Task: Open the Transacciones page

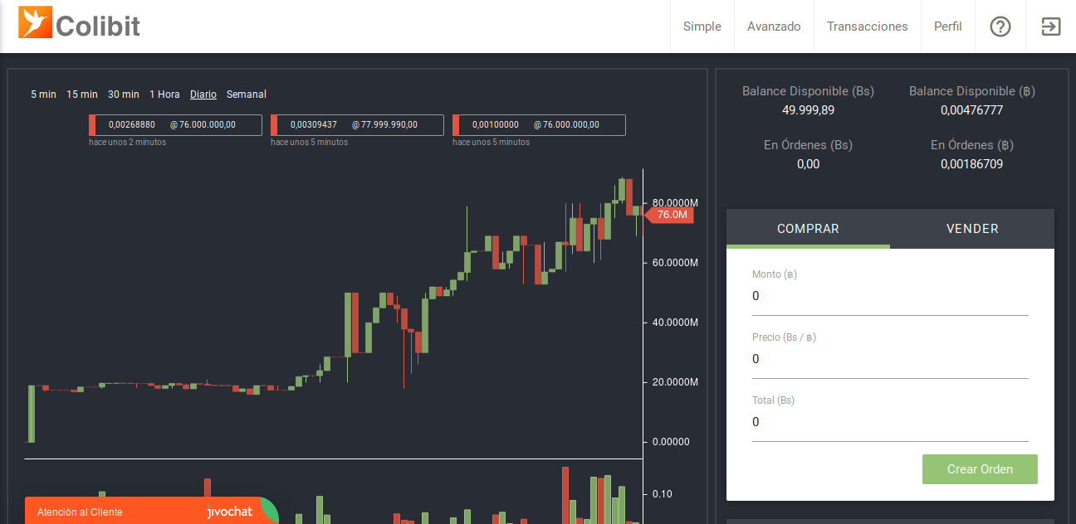Action: coord(867,26)
